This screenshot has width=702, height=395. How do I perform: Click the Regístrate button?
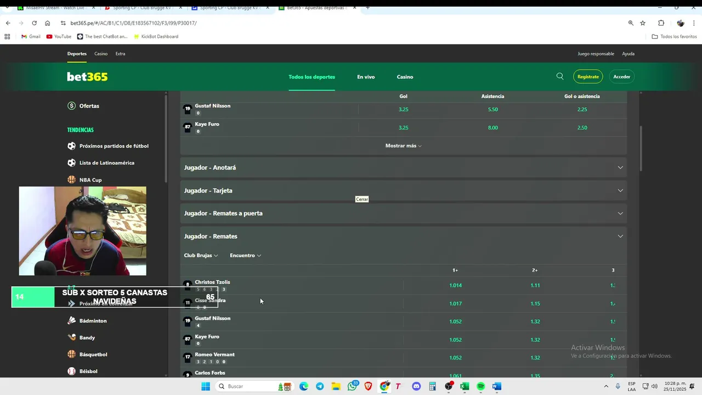(588, 77)
